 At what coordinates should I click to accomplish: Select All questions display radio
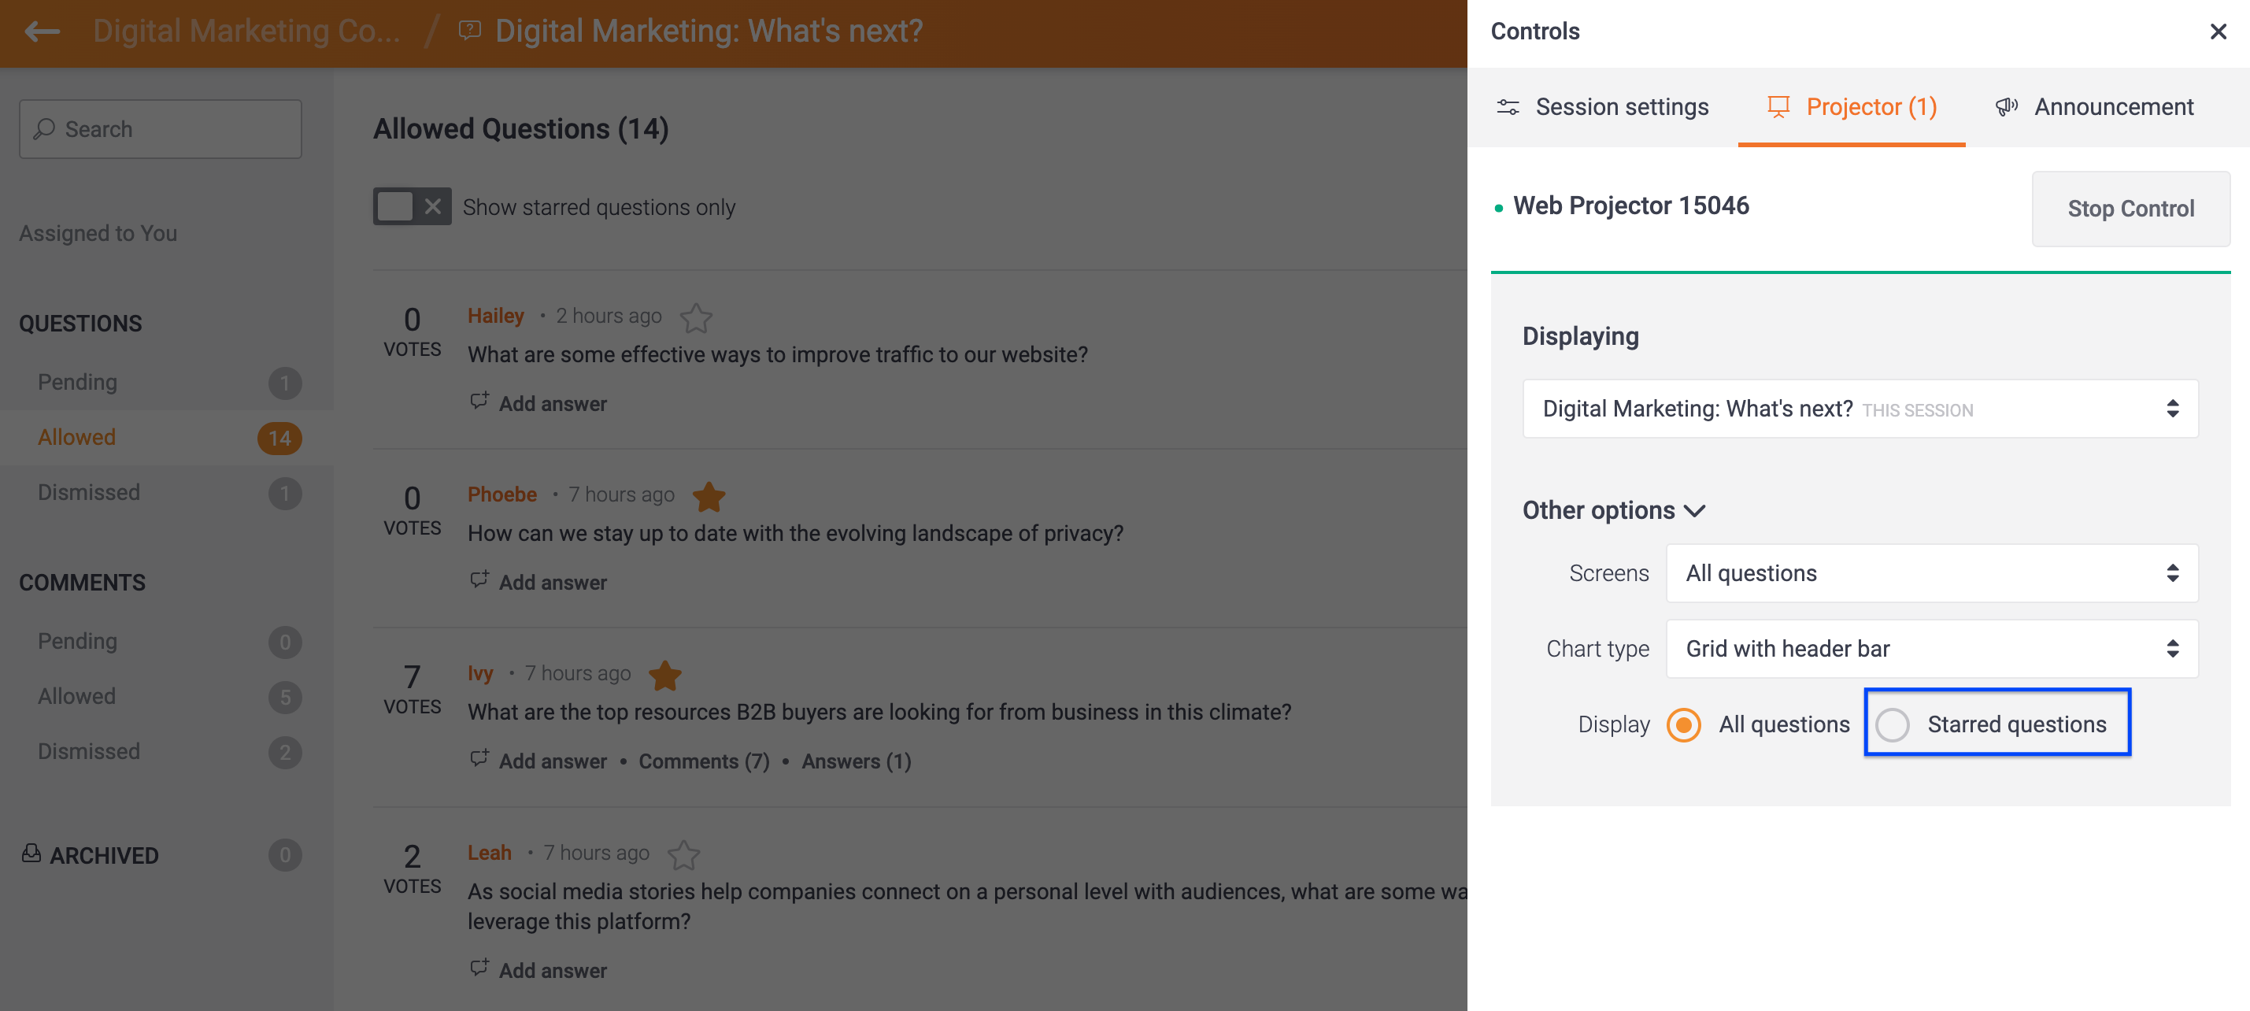point(1683,725)
